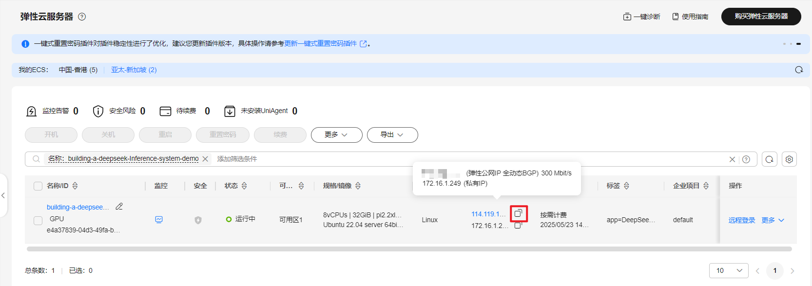Refresh the 我的ECS region bar

tap(799, 70)
